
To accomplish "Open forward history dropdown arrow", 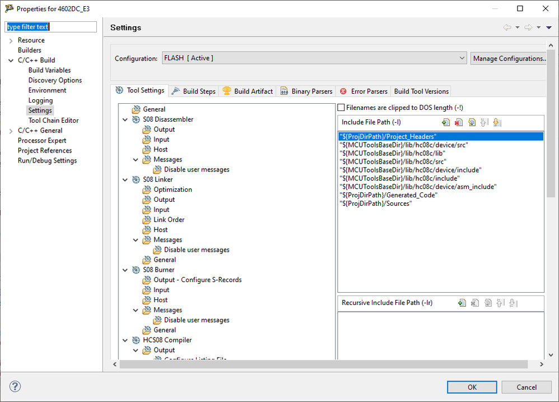I will coord(539,27).
